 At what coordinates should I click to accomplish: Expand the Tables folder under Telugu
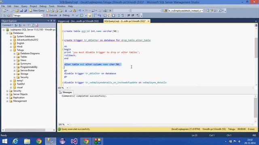click(15, 57)
